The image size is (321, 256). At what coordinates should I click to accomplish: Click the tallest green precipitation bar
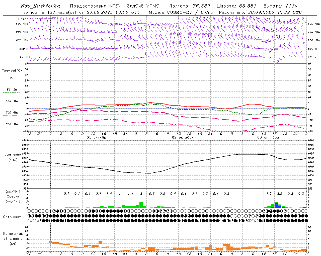click(141, 205)
